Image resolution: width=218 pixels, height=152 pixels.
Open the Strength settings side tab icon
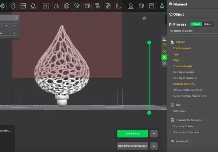(164, 45)
